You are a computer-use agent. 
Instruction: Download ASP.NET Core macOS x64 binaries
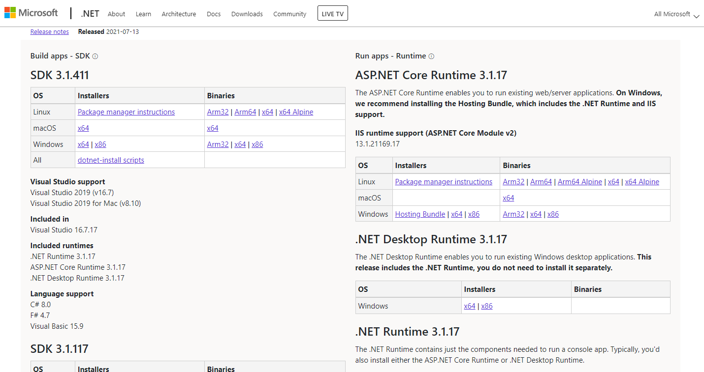coord(508,198)
